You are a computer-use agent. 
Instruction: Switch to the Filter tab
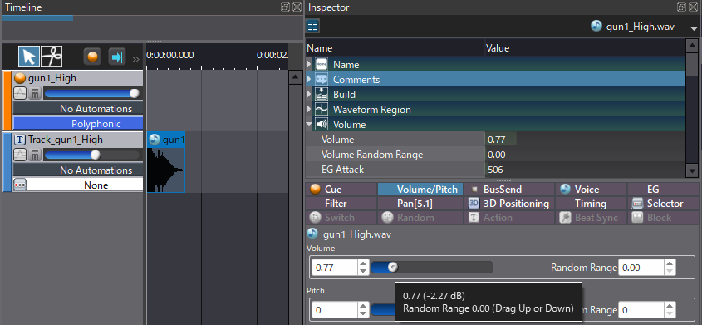coord(341,204)
